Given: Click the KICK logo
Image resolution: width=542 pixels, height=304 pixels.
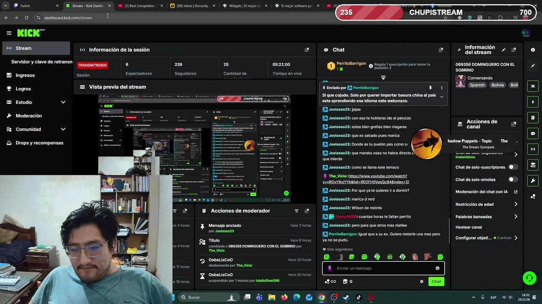Looking at the screenshot, I should pyautogui.click(x=30, y=33).
